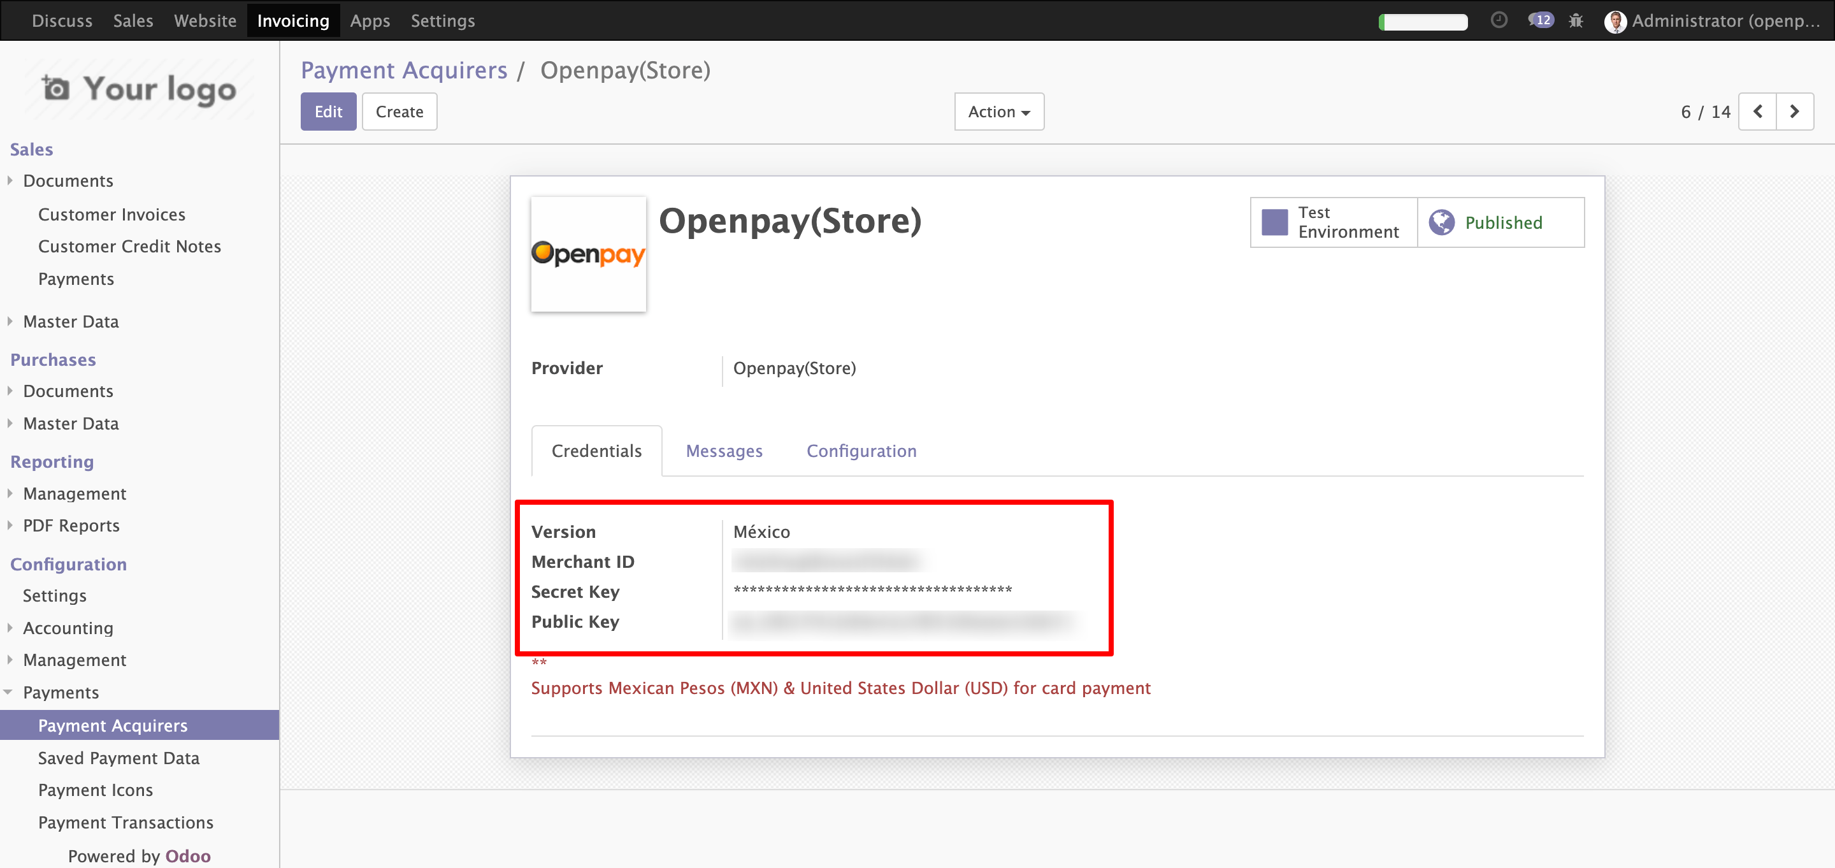Click the México version value

coord(761,532)
